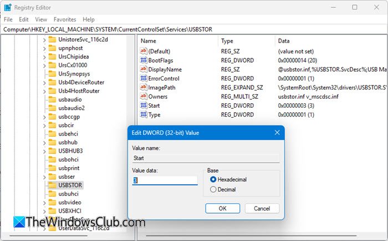Viewport: 388px width, 241px height.
Task: Expand the Usb4DeviceRouter tree node
Action: (44, 83)
